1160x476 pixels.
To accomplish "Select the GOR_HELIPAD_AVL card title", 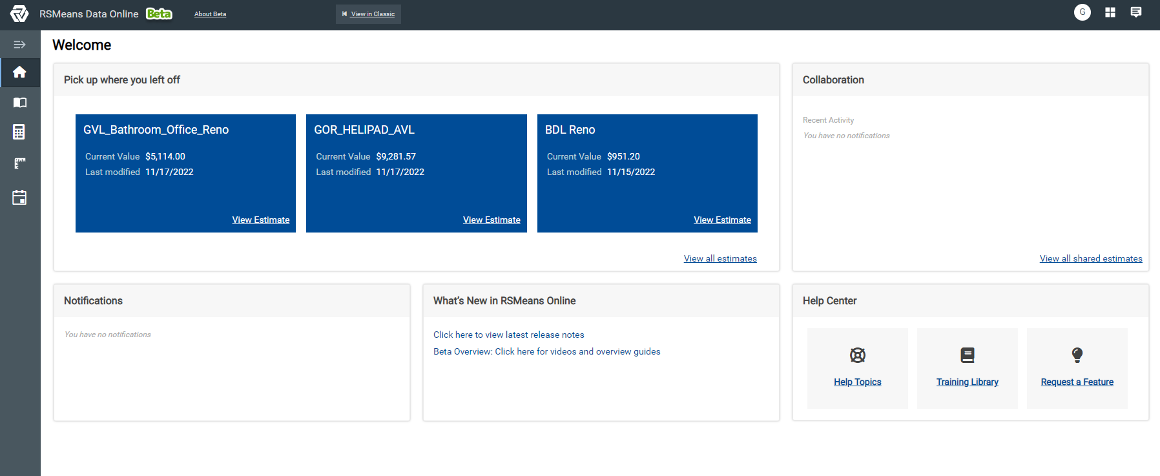I will click(364, 130).
